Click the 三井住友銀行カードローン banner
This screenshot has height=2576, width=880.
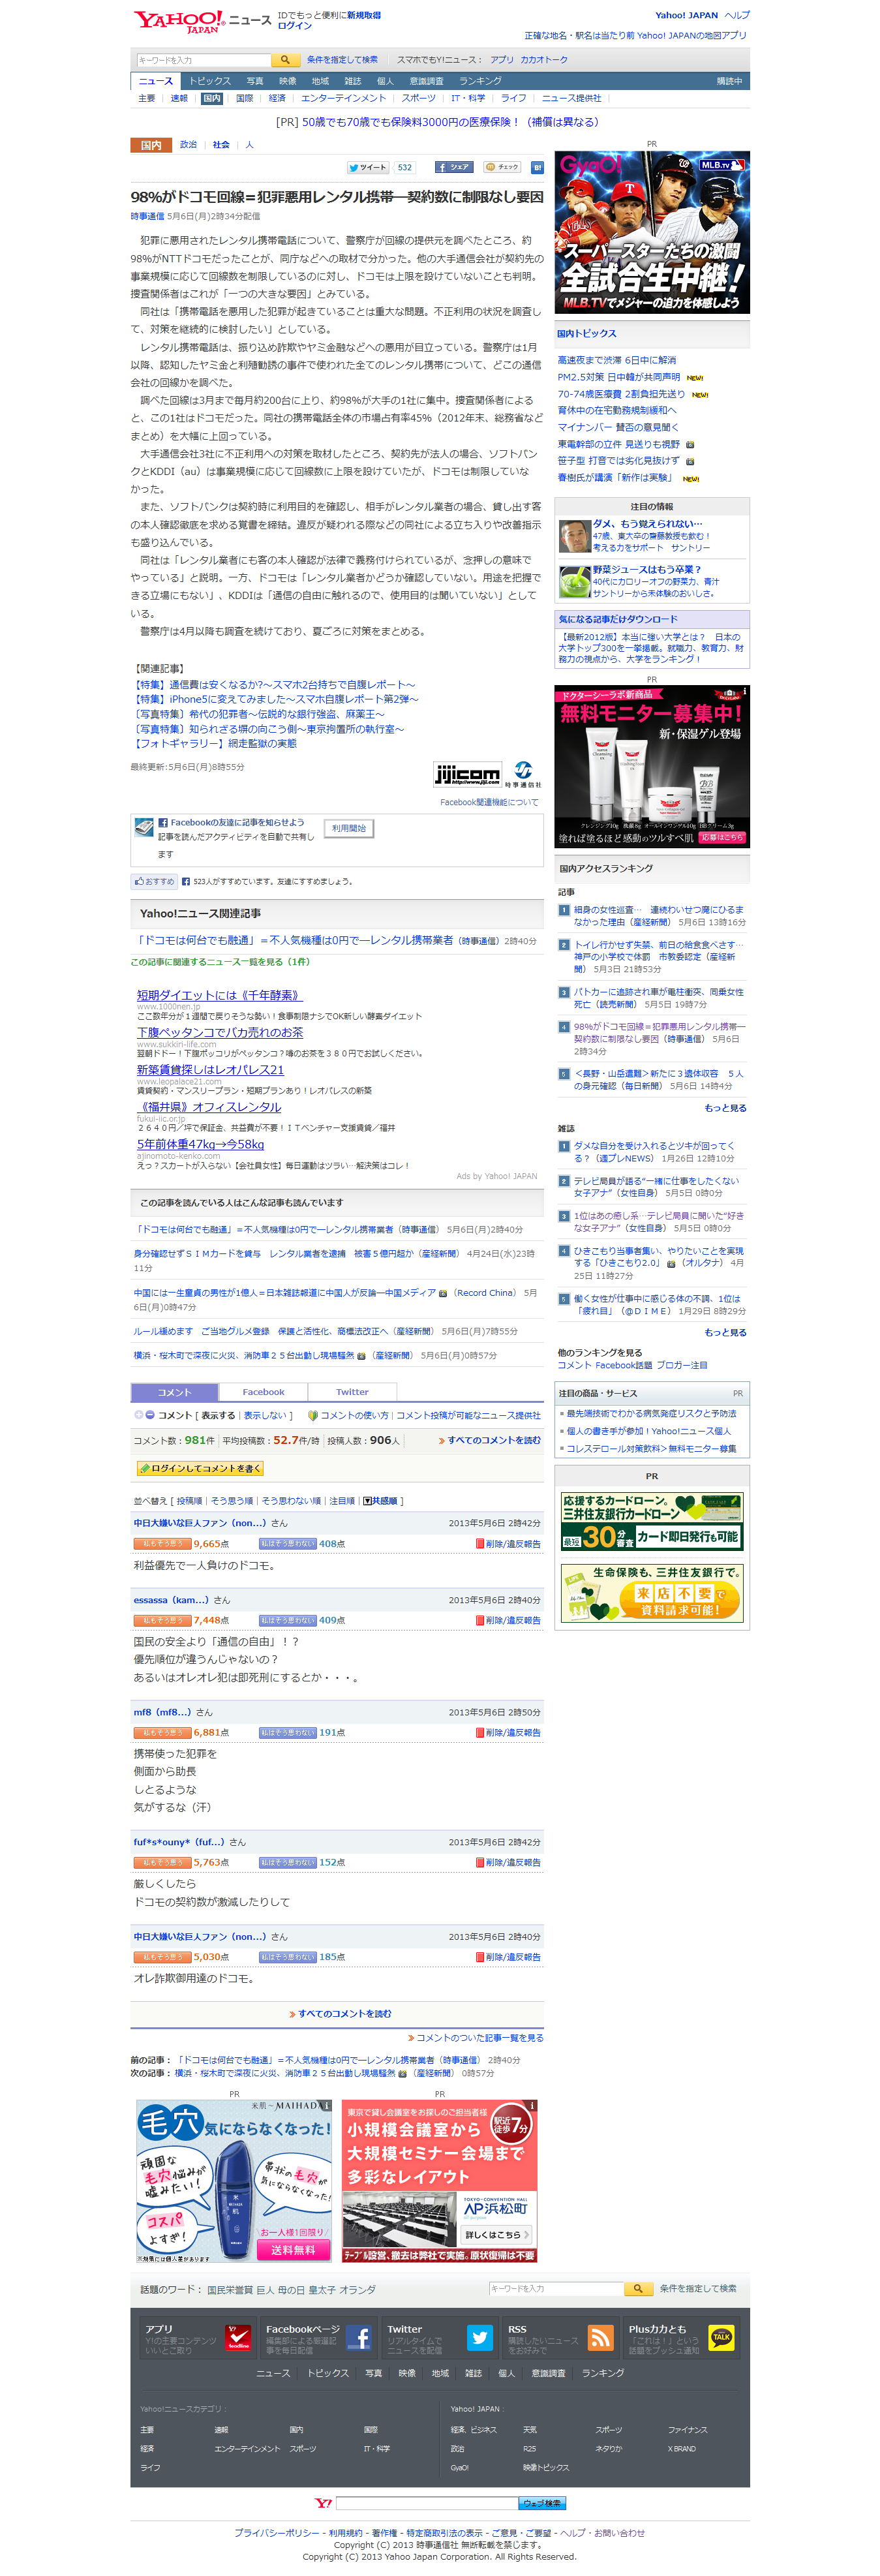pos(652,1522)
